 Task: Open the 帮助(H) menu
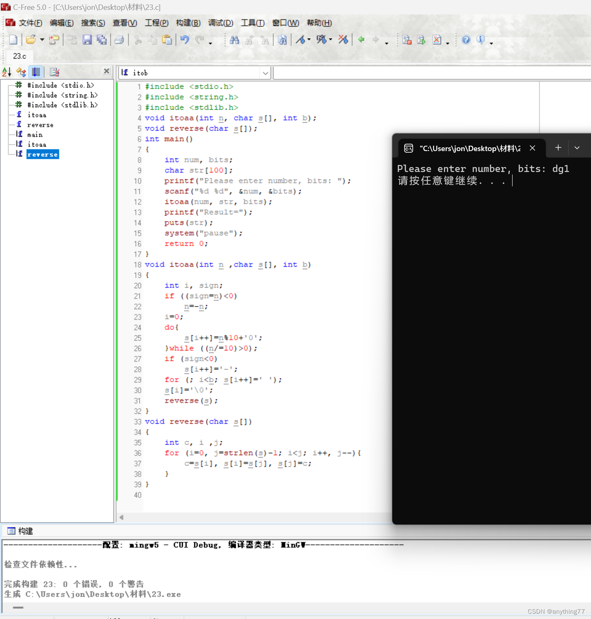[x=319, y=23]
